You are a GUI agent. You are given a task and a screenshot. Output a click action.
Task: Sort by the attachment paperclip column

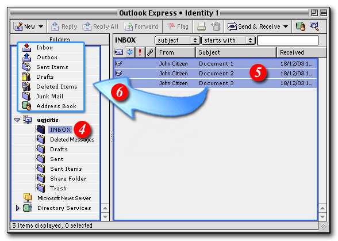(150, 52)
